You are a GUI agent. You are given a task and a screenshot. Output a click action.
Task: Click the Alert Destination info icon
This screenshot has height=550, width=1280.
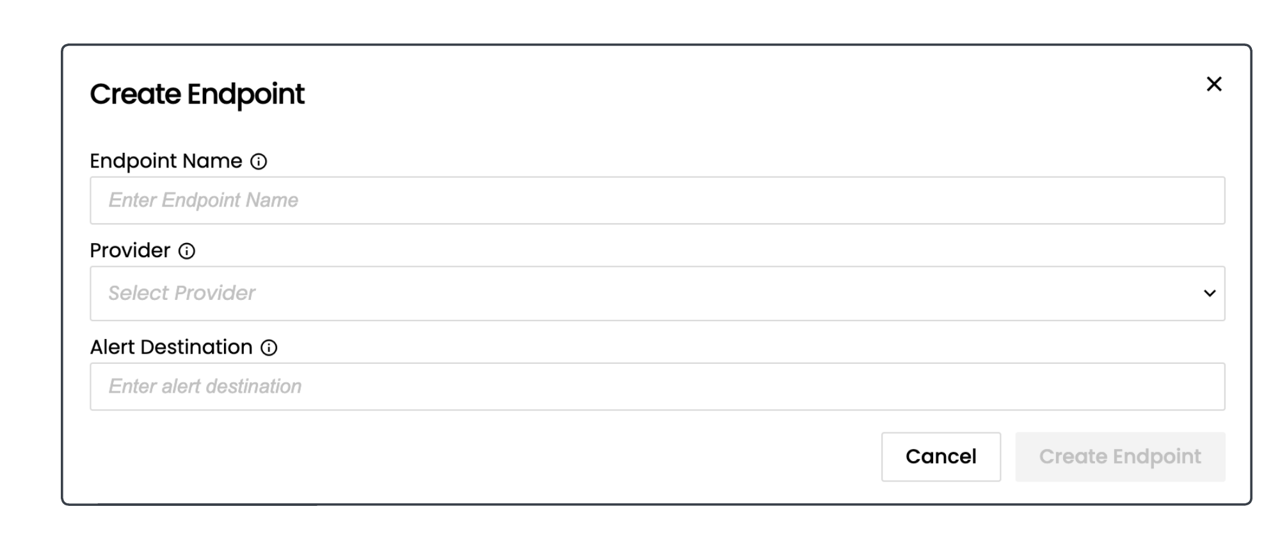[x=269, y=348]
